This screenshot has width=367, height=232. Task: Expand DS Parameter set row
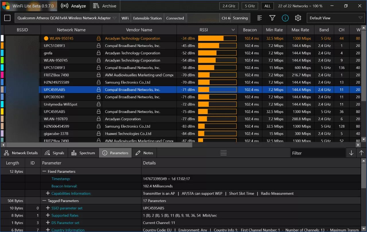(48, 223)
